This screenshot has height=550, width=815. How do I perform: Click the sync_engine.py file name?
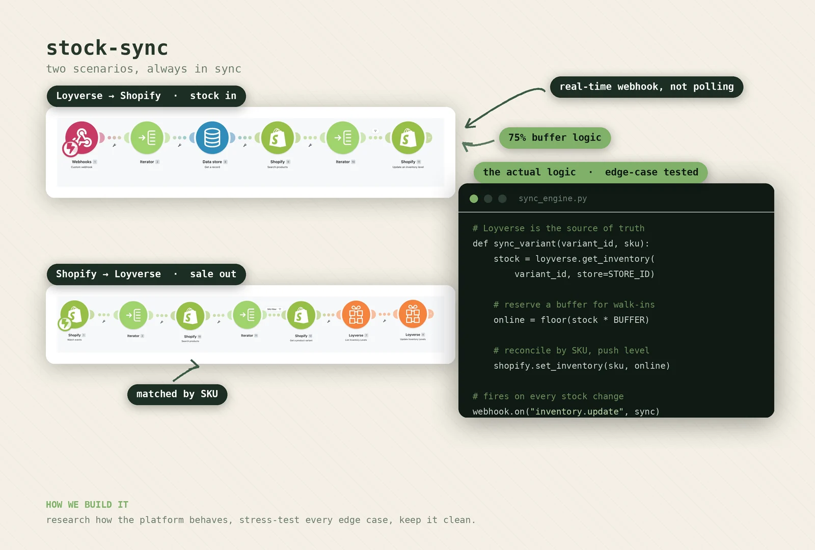553,199
